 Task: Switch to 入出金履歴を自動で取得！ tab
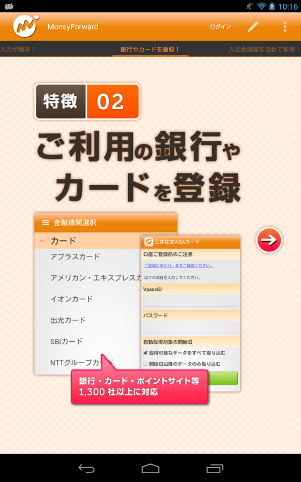click(x=265, y=49)
